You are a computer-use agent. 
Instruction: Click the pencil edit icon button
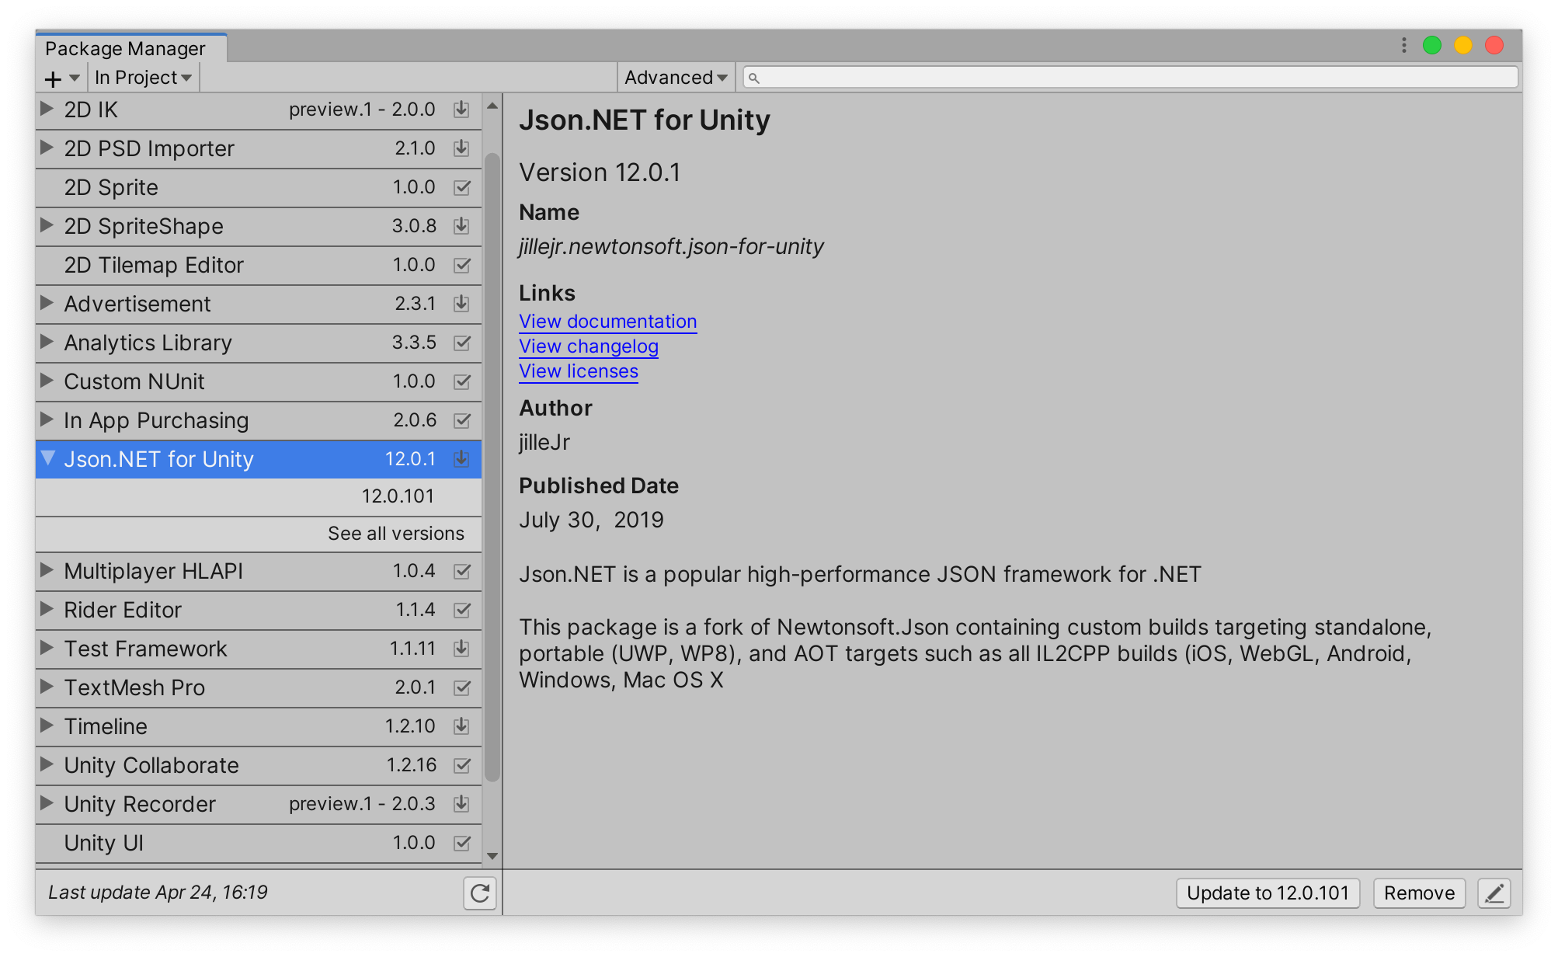pyautogui.click(x=1494, y=893)
